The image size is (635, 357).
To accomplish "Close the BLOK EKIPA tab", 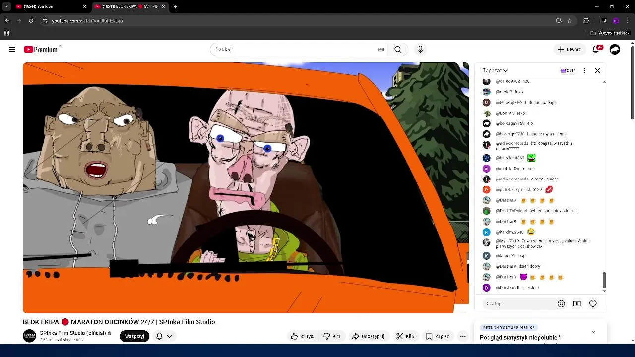I will [x=163, y=6].
